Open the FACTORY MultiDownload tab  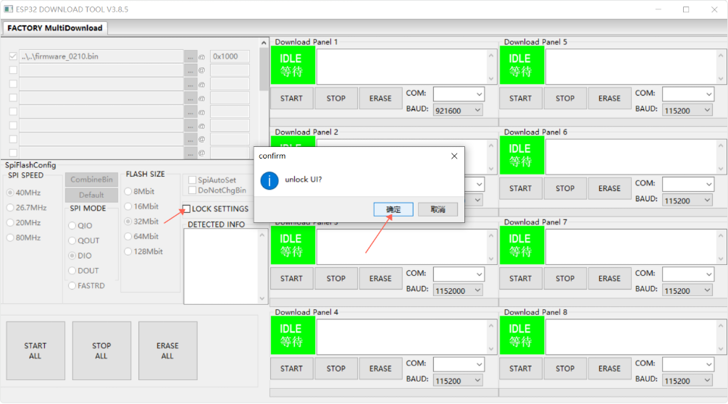[x=55, y=28]
